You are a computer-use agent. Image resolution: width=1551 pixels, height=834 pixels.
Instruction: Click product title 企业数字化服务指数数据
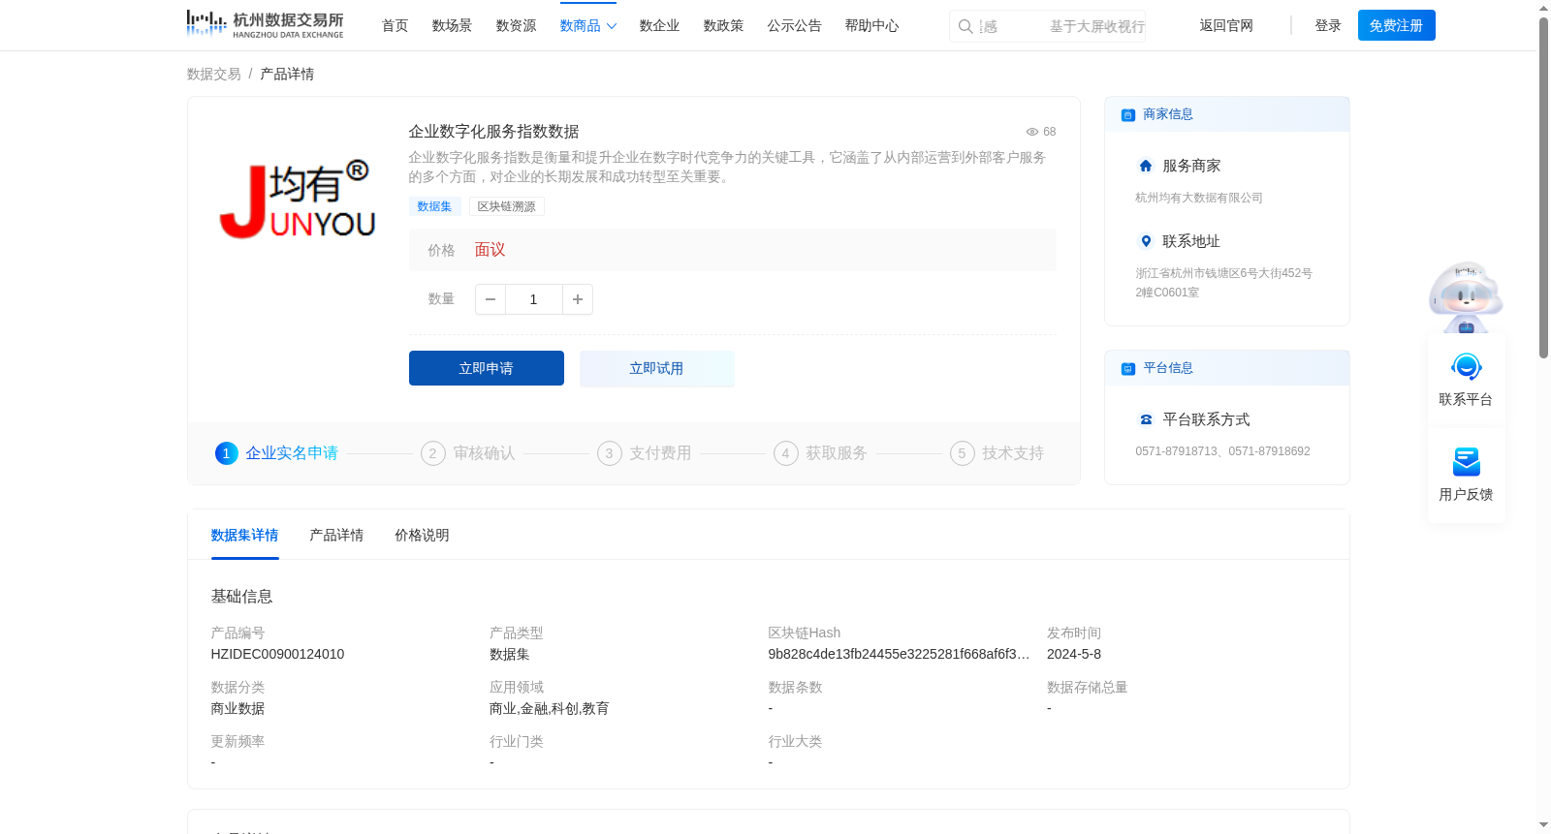pyautogui.click(x=494, y=132)
